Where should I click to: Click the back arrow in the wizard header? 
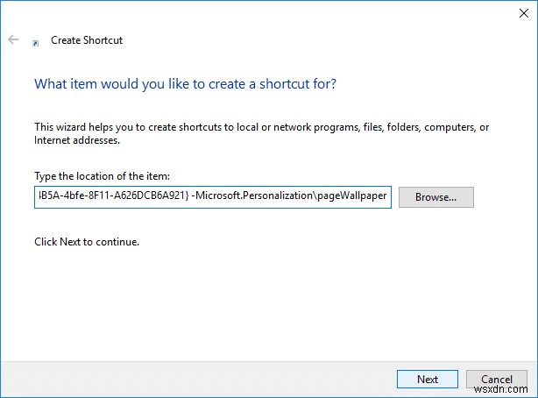pos(13,40)
